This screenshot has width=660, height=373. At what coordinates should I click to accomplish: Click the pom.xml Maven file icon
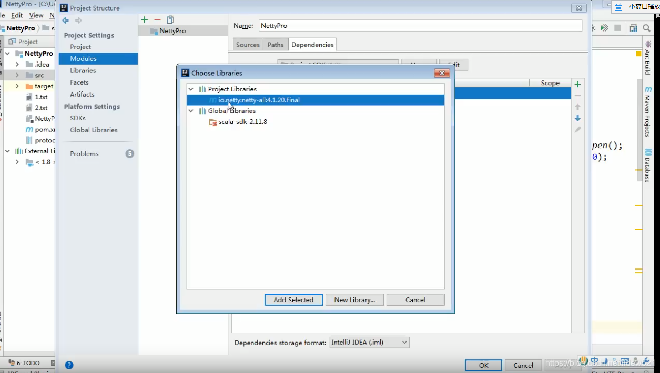click(x=29, y=129)
